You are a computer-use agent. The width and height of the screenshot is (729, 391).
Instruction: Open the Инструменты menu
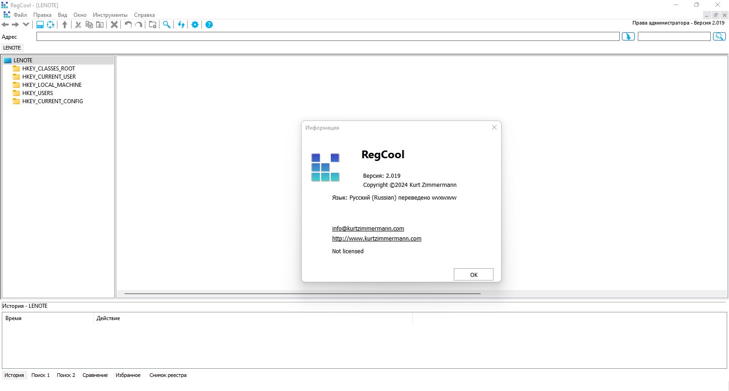point(110,15)
